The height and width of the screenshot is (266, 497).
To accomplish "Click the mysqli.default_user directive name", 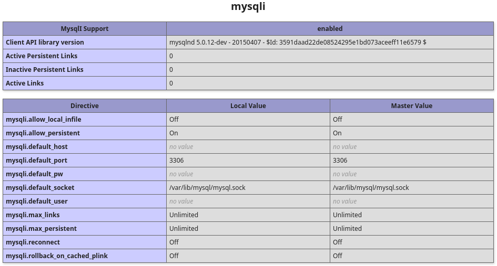I will coord(37,201).
